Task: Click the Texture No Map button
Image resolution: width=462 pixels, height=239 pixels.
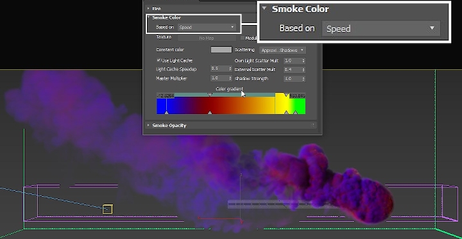Action: coord(207,38)
